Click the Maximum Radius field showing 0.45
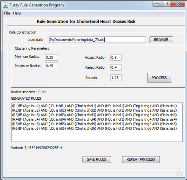The width and height of the screenshot is (187, 180). (51, 66)
